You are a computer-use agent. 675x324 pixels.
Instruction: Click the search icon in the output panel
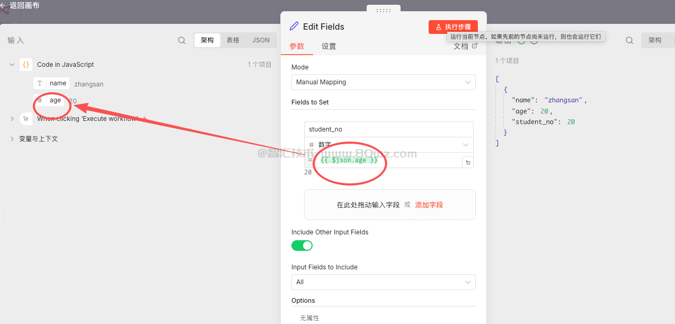point(629,40)
